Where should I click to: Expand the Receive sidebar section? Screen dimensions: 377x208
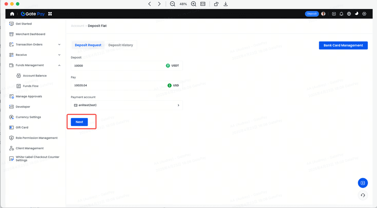tap(59, 55)
